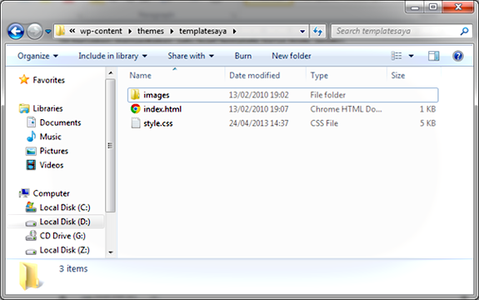Click the Favorites star icon
The width and height of the screenshot is (479, 300).
coord(24,79)
